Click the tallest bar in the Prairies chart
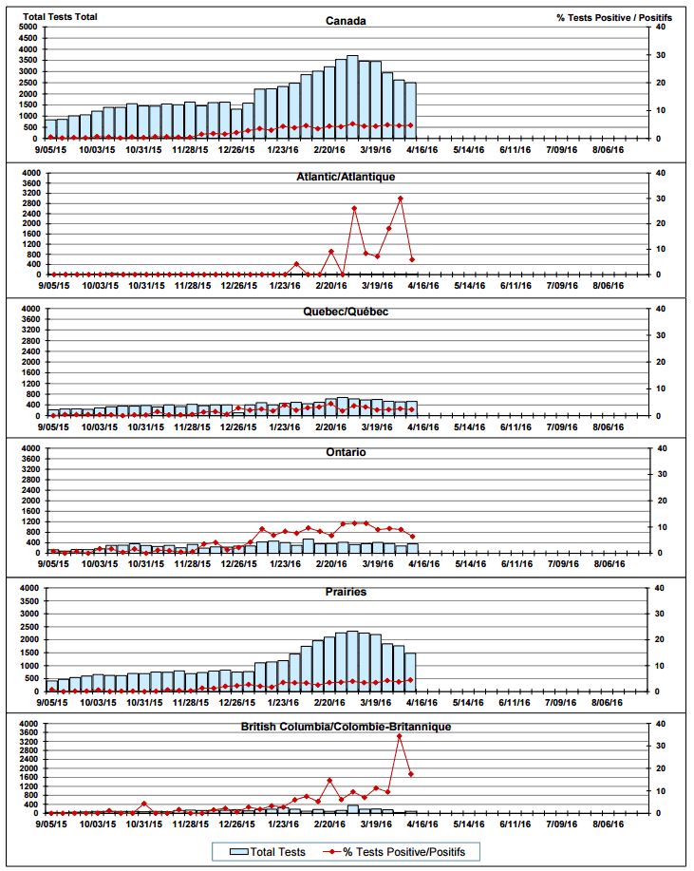 (x=352, y=663)
